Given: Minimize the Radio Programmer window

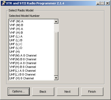Looking at the screenshot, I should pos(98,3).
